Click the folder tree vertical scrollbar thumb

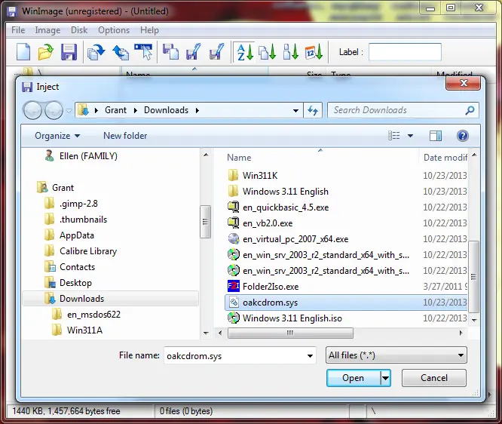point(206,222)
